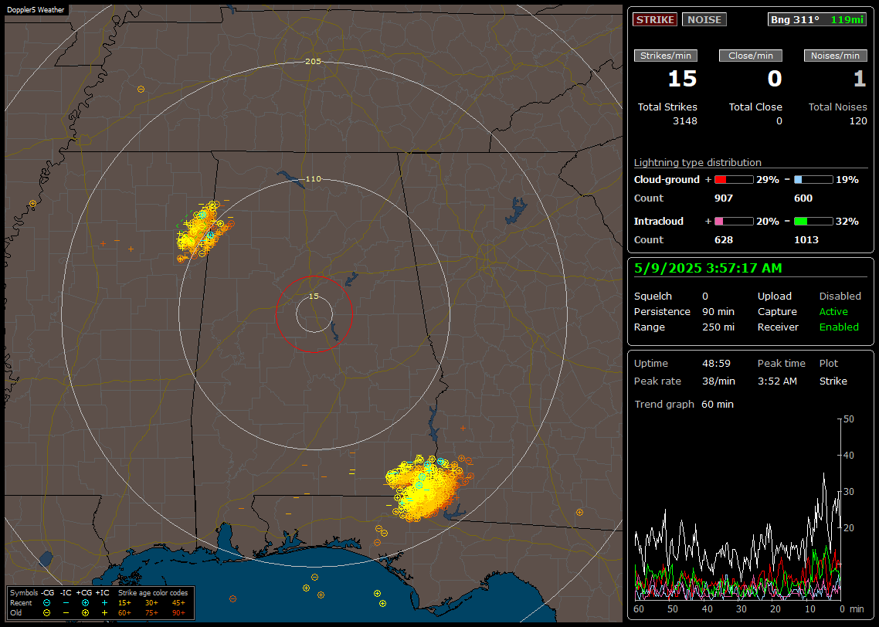879x627 pixels.
Task: Click the Peak time value 3:52 AM
Action: (777, 381)
